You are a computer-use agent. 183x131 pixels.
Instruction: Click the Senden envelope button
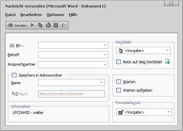17,25
